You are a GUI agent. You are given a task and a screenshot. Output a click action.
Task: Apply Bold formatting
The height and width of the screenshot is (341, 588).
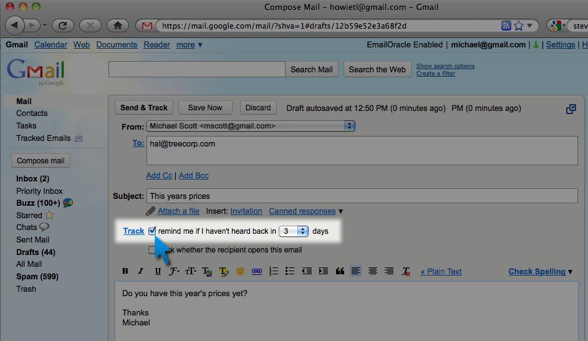[125, 271]
